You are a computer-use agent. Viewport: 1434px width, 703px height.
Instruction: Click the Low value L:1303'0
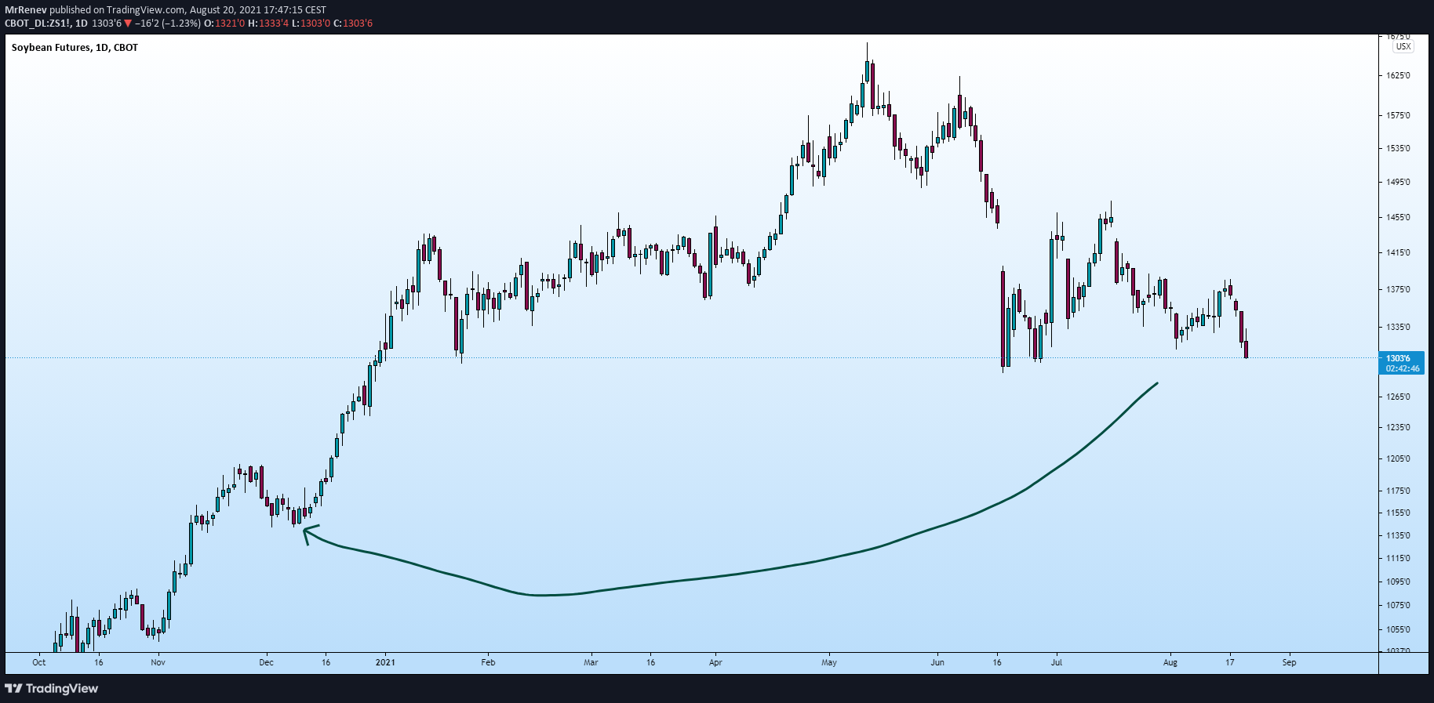pos(311,24)
